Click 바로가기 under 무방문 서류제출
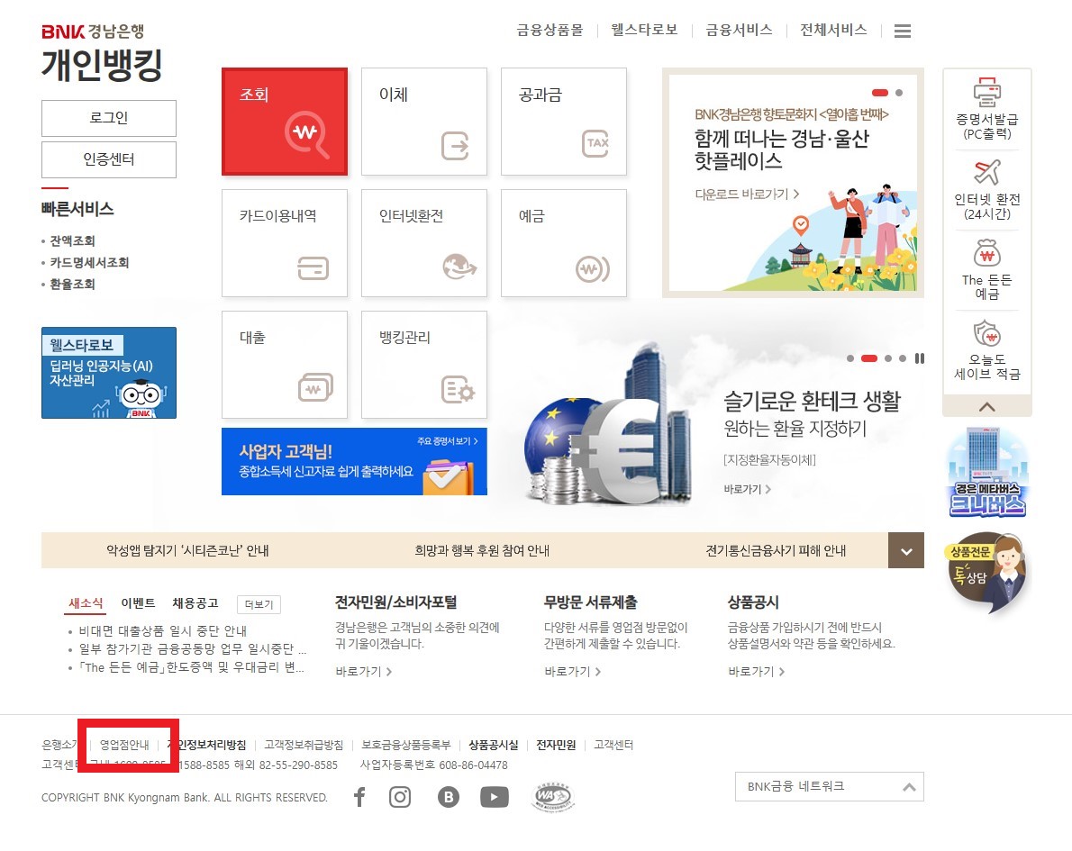 click(x=572, y=672)
